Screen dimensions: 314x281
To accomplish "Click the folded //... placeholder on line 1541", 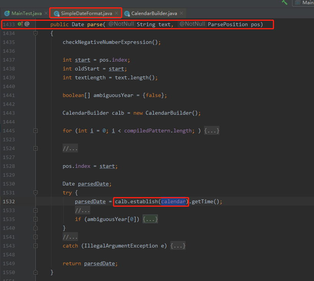I will pyautogui.click(x=70, y=237).
